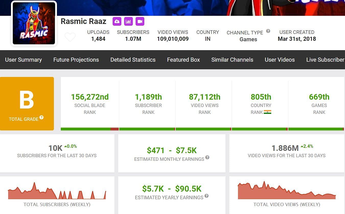345x214 pixels.
Task: Click the purple video camera icon
Action: pyautogui.click(x=140, y=21)
